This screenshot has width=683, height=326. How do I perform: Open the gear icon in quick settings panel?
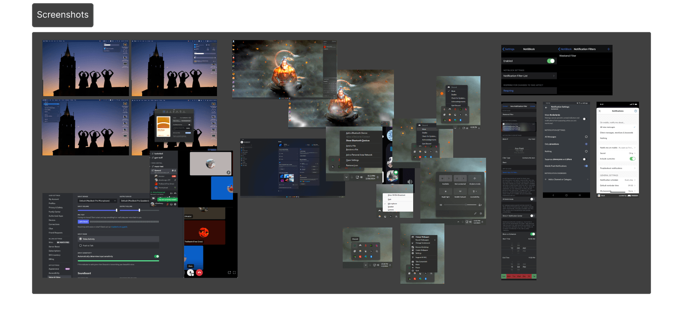[481, 213]
